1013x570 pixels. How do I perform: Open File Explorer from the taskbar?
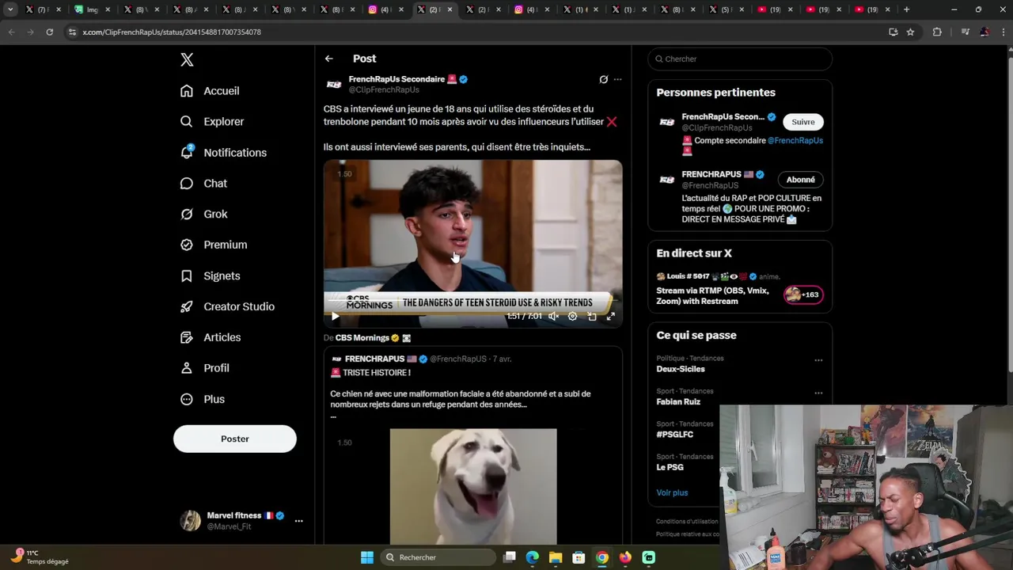coord(556,557)
